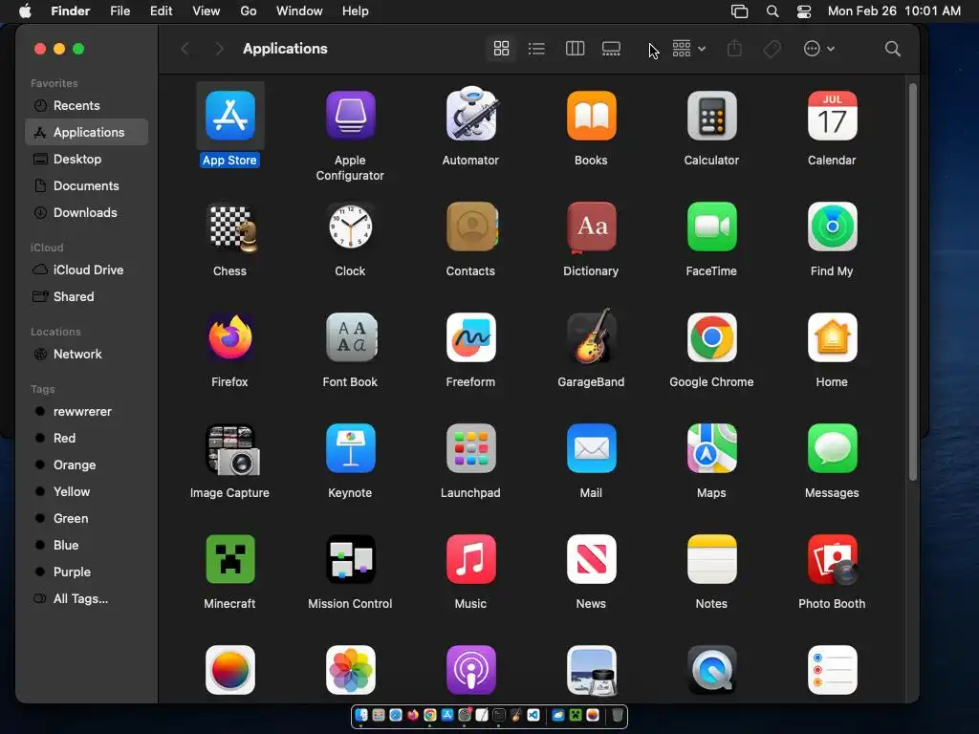979x734 pixels.
Task: Select the Photos app icon in bottom row
Action: pos(350,670)
